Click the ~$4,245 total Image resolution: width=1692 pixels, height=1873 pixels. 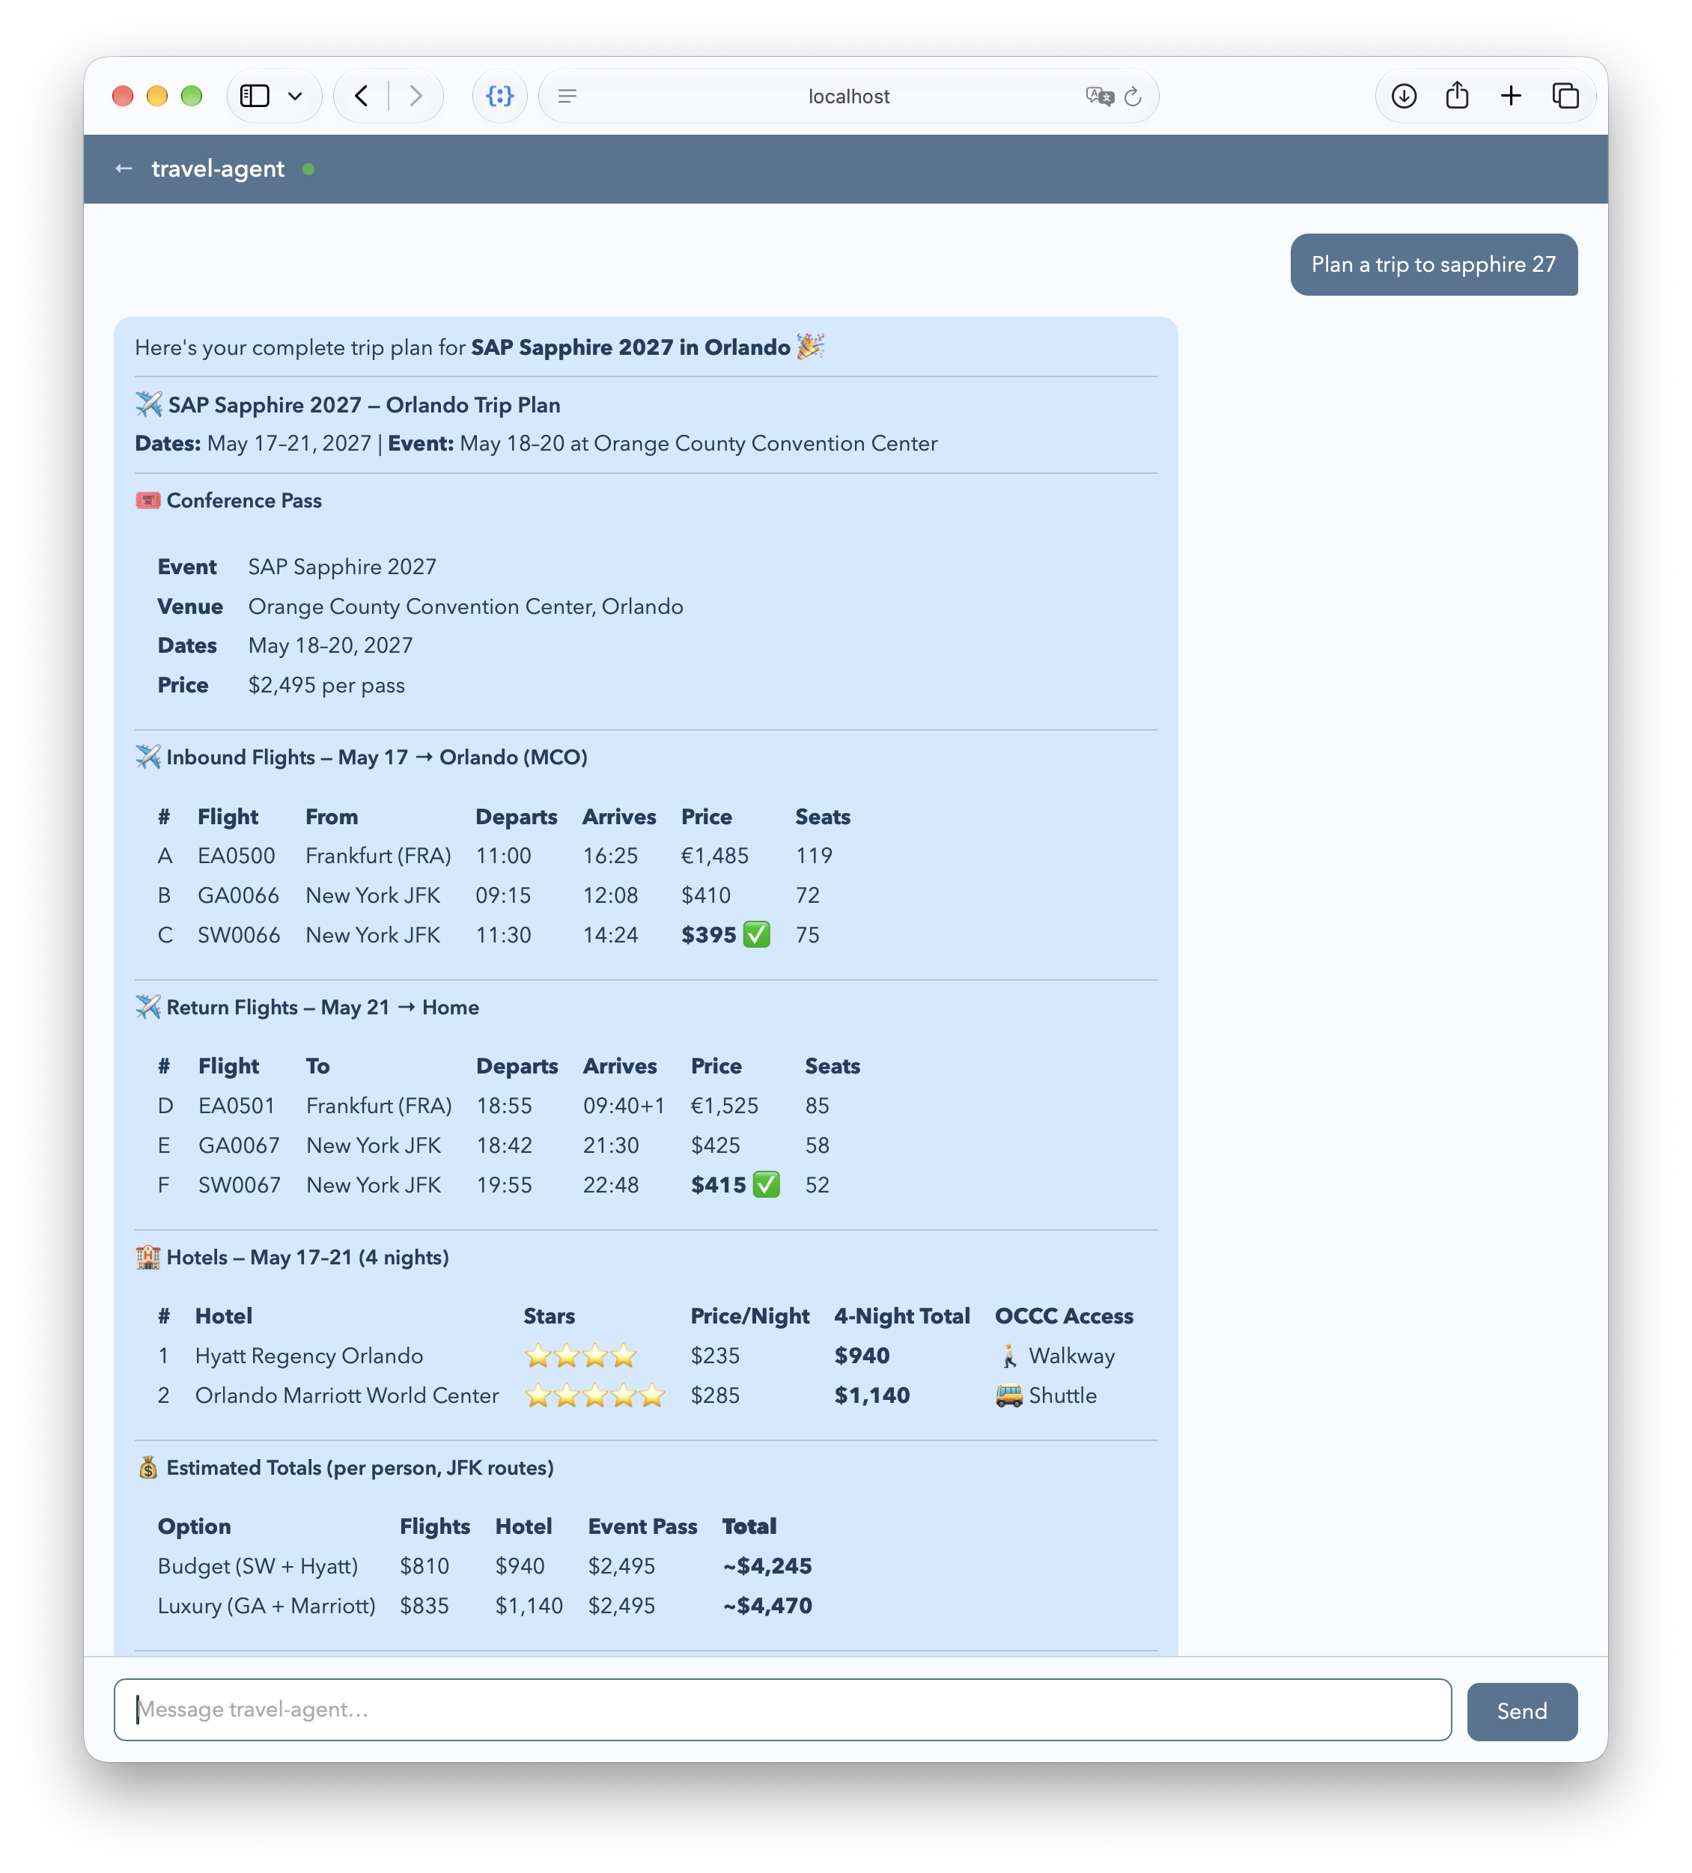click(767, 1565)
